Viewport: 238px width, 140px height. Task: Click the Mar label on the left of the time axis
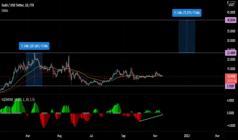(x=28, y=136)
